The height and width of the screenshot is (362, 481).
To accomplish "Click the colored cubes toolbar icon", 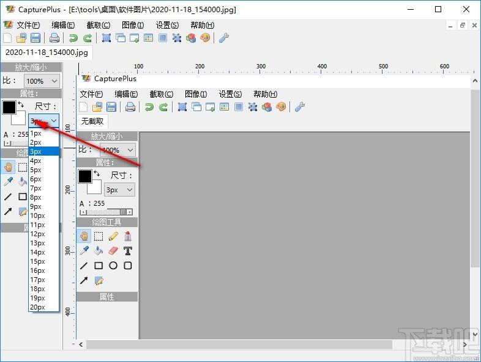I will point(191,38).
